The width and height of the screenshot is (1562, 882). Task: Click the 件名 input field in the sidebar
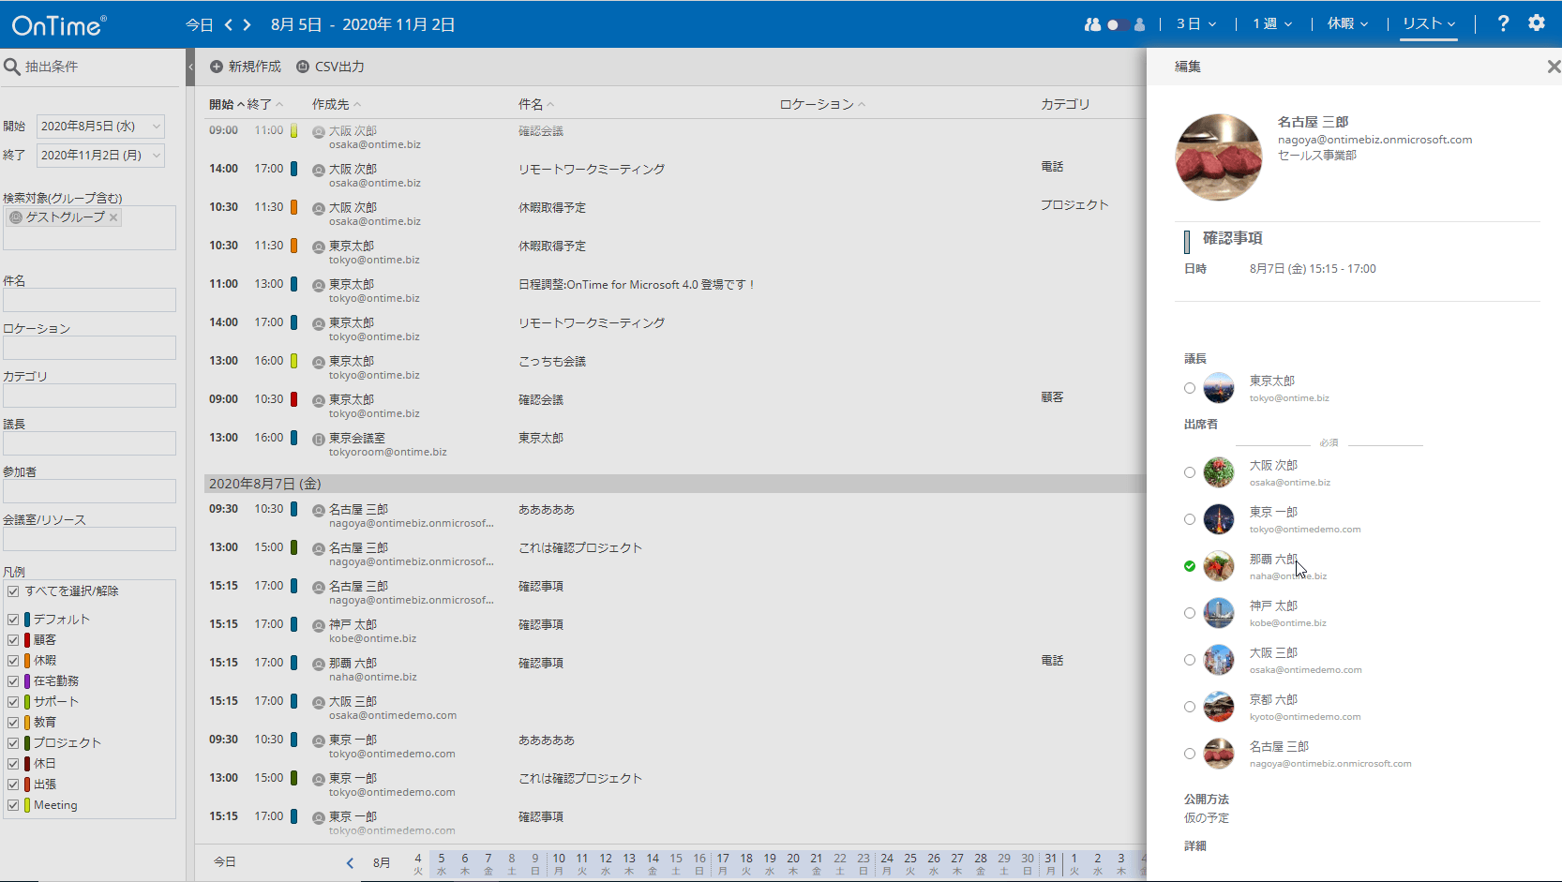click(x=89, y=299)
